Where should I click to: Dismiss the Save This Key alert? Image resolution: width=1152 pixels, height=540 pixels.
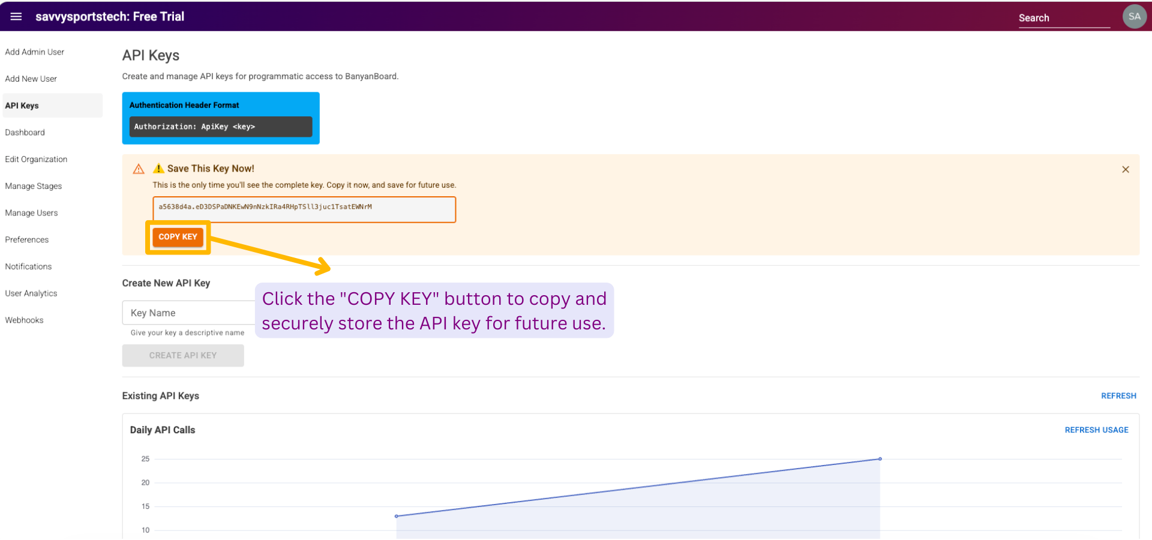(x=1125, y=170)
